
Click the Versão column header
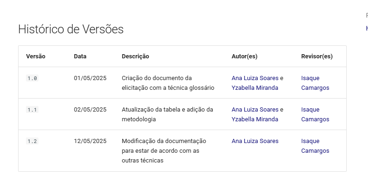[36, 56]
